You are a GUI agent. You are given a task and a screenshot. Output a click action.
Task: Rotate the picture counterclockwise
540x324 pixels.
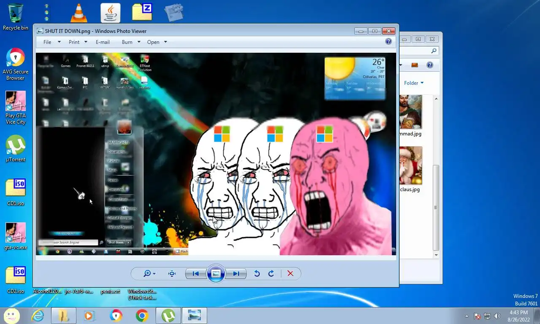[x=256, y=273]
